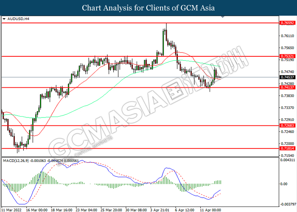Click the 23 Mar 04:00 time label

tap(87, 210)
